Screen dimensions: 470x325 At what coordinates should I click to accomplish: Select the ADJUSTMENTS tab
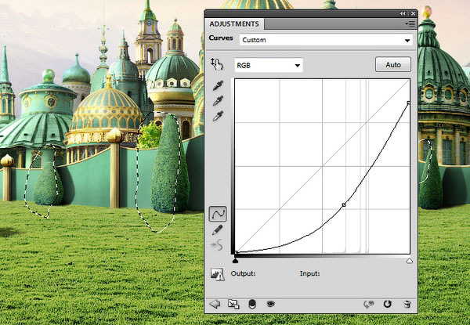point(234,24)
